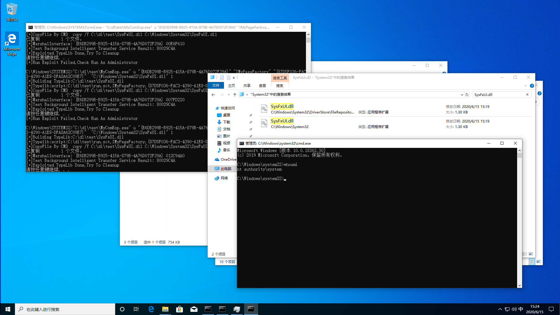This screenshot has height=315, width=560.
Task: Click the front cmd.exe title bar icon
Action: pyautogui.click(x=242, y=143)
